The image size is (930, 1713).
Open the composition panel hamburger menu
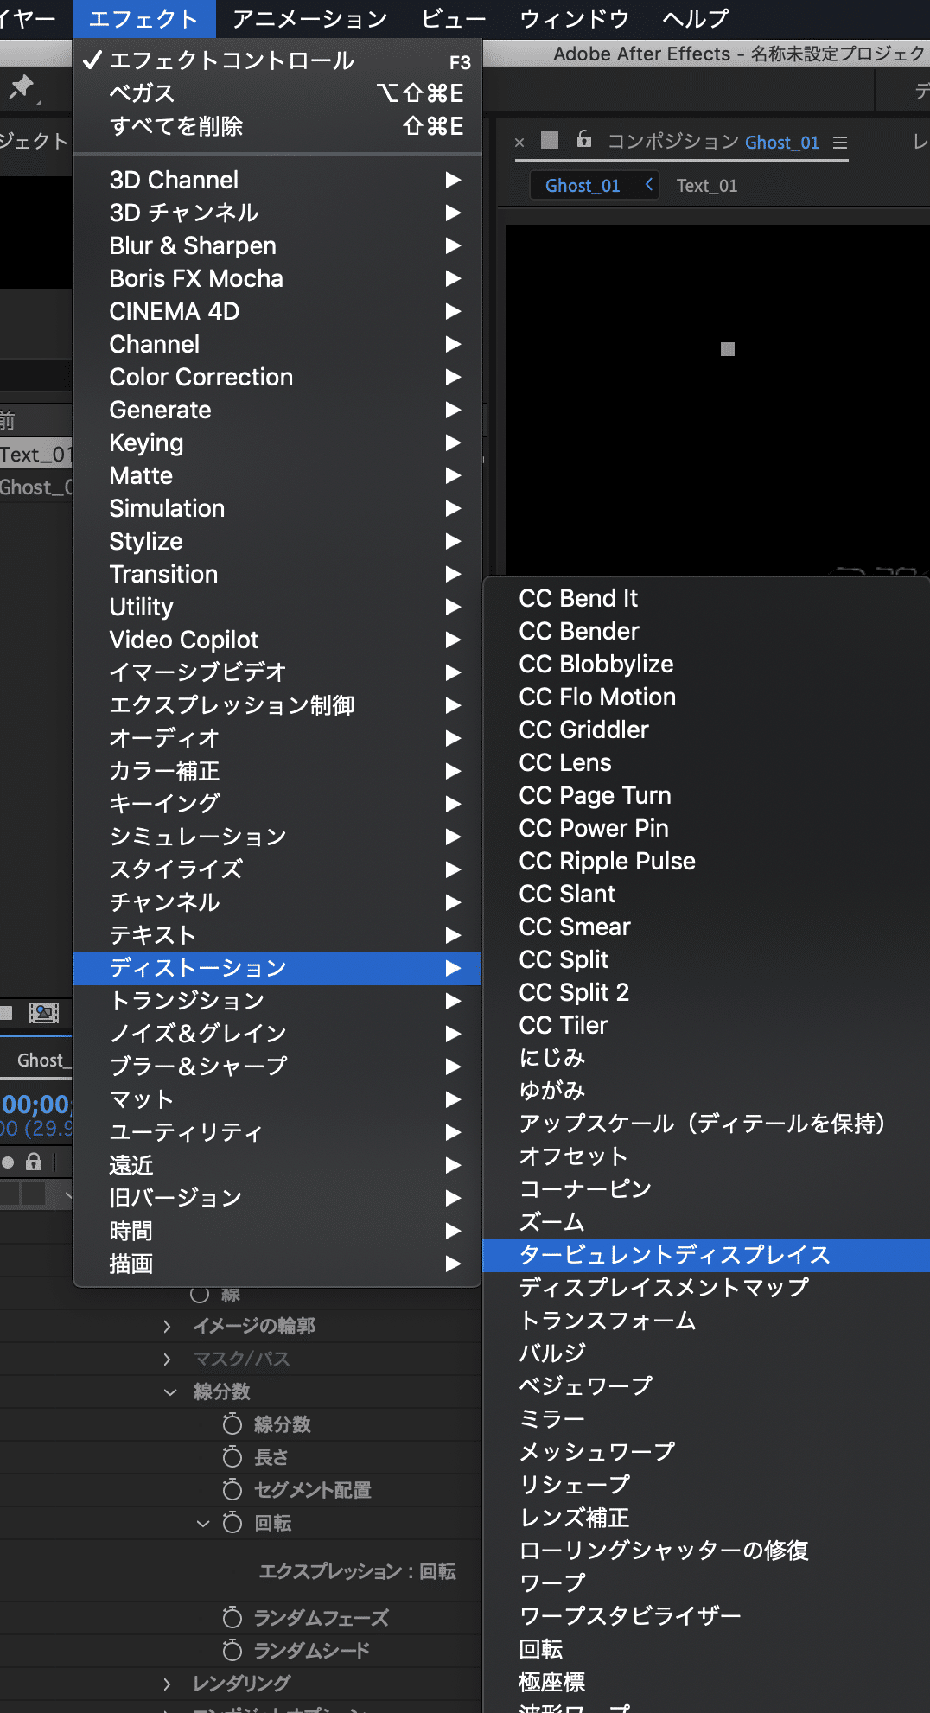click(840, 143)
